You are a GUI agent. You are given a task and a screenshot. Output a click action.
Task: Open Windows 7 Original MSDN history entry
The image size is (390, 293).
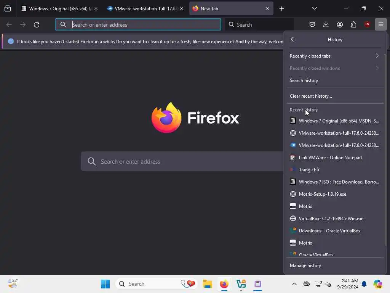[x=335, y=121]
